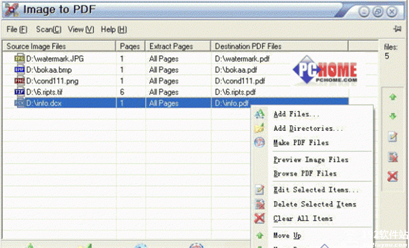Open the Scan menu
Viewport: 409px width, 248px height.
point(49,29)
